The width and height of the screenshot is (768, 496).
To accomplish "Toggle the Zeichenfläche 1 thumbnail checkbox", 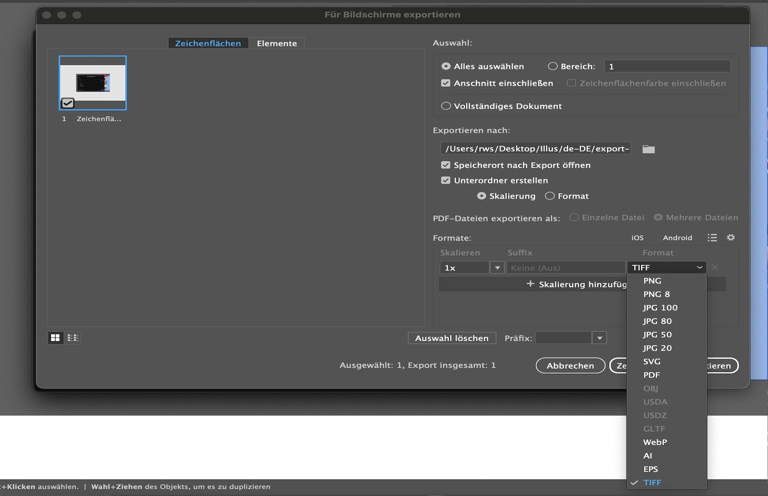I will [x=68, y=103].
